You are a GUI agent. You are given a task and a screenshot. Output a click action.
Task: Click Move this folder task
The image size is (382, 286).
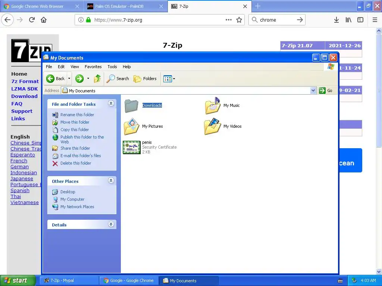(75, 122)
